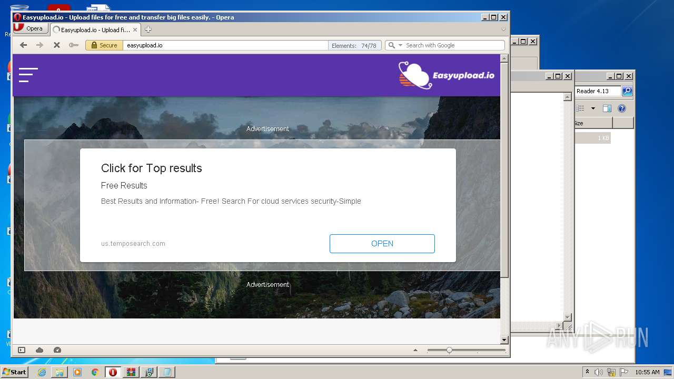
Task: Click the Size column header in rear window
Action: [593, 123]
